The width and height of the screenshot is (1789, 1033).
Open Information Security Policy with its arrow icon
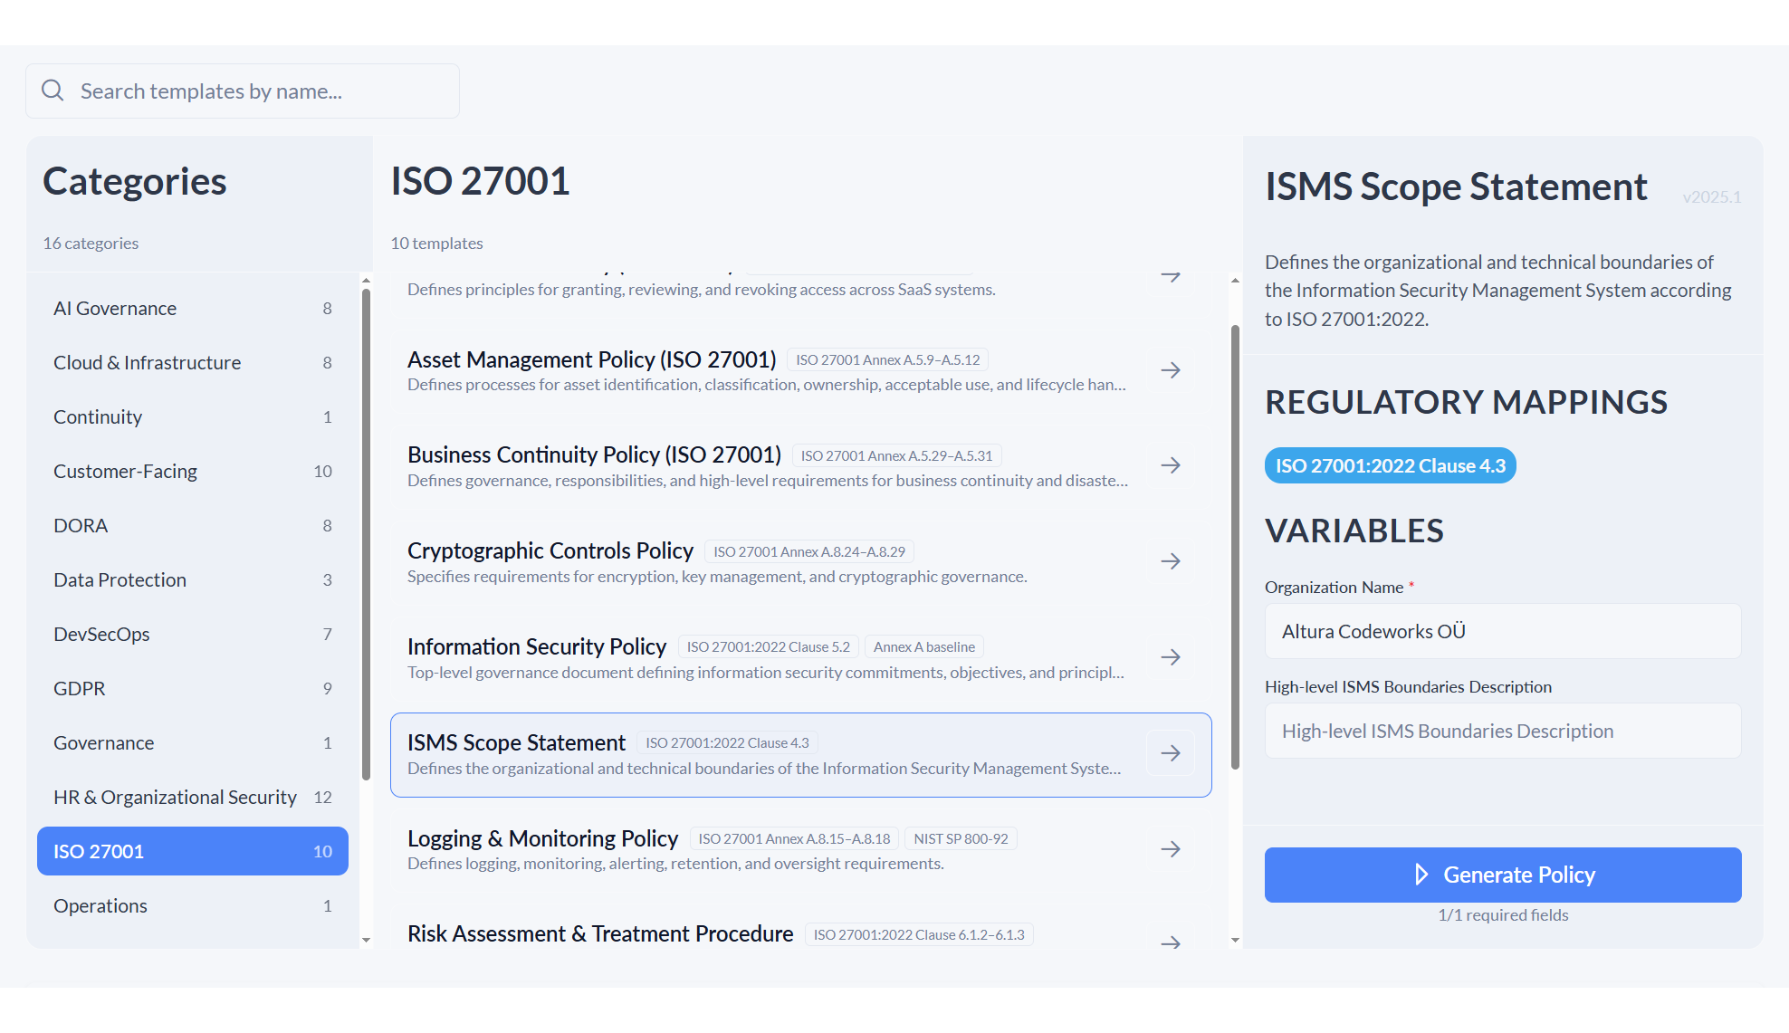pos(1171,657)
